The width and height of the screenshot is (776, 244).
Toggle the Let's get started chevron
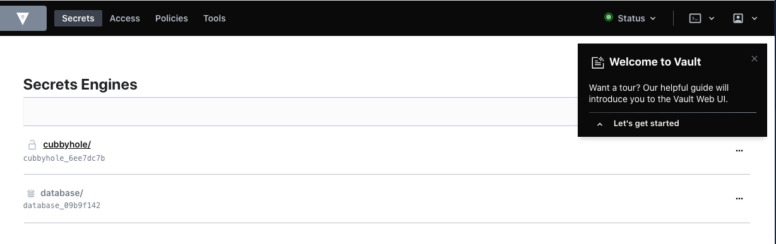[600, 124]
